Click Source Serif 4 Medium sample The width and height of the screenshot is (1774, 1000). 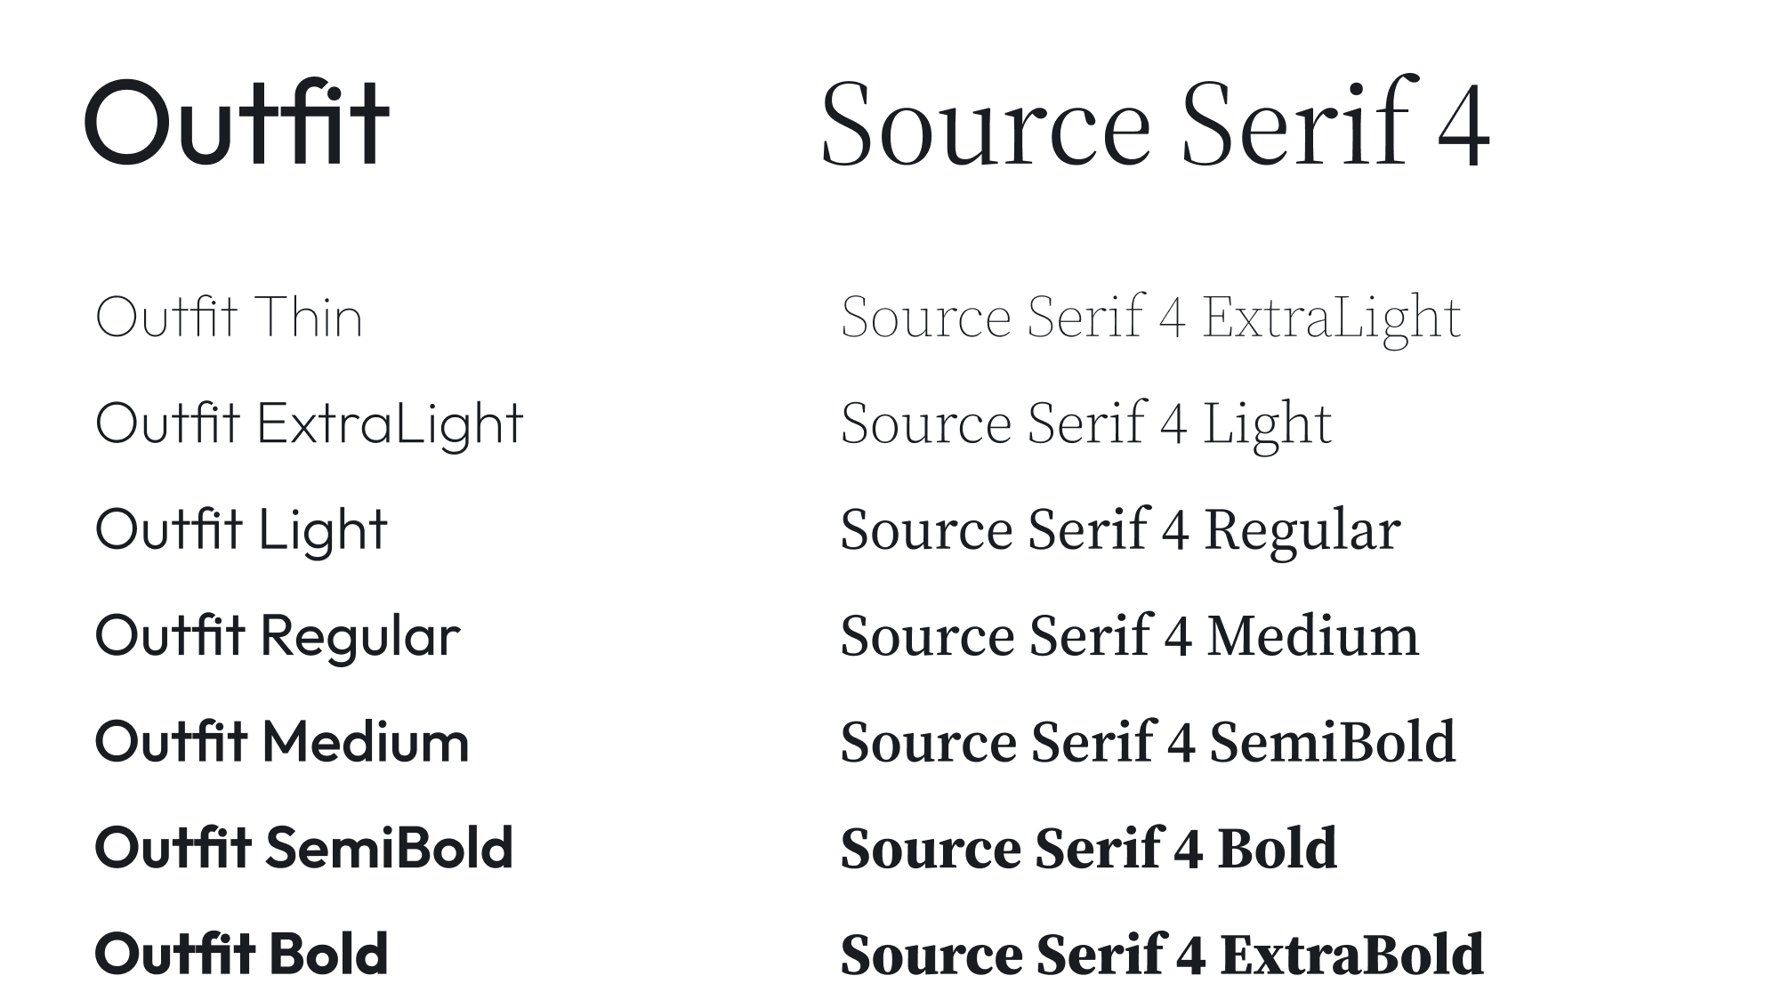tap(1129, 636)
